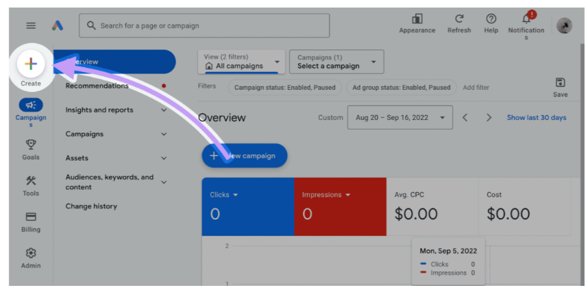Open the date range picker
Viewport: 588px width, 290px height.
tap(400, 117)
